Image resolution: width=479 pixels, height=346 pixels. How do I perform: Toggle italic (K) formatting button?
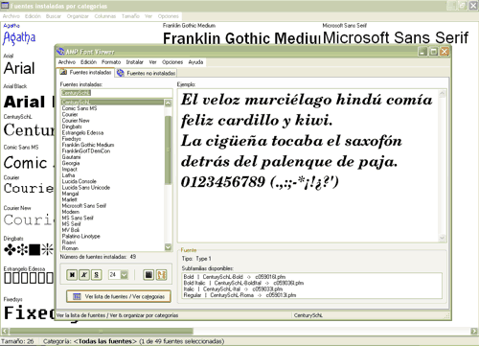coord(84,275)
